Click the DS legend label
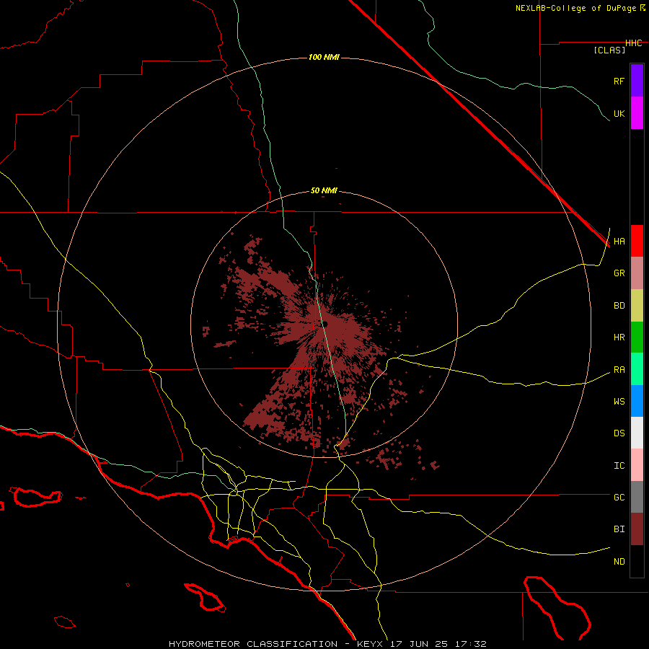649x649 pixels. coord(619,433)
